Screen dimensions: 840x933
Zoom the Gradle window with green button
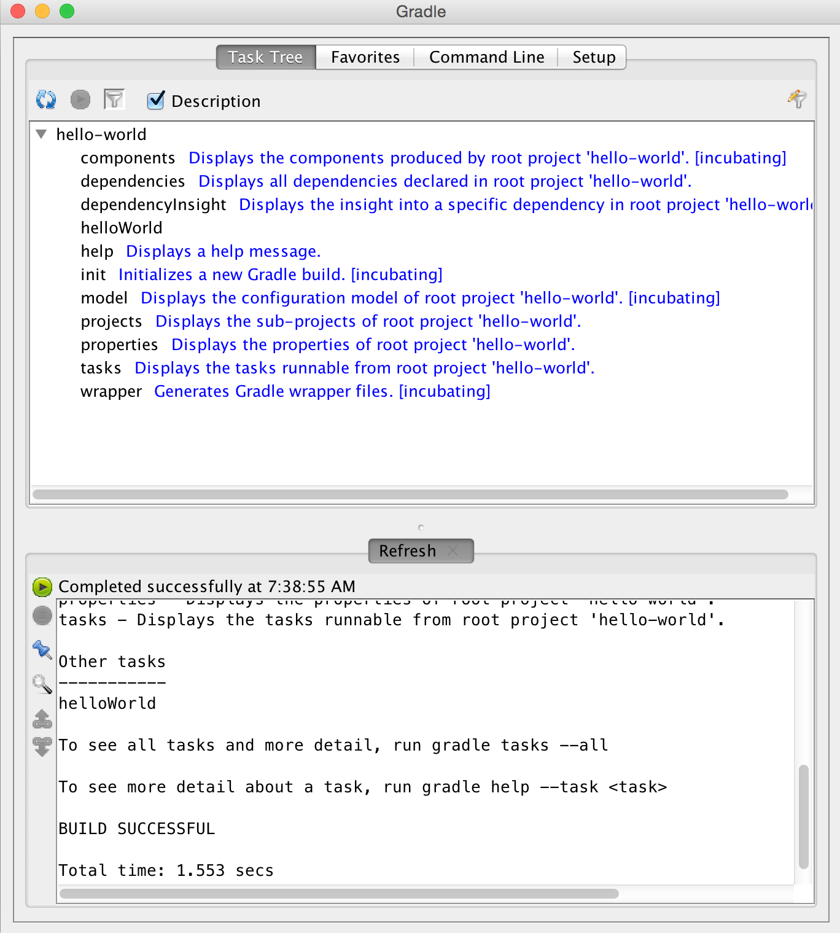coord(67,11)
